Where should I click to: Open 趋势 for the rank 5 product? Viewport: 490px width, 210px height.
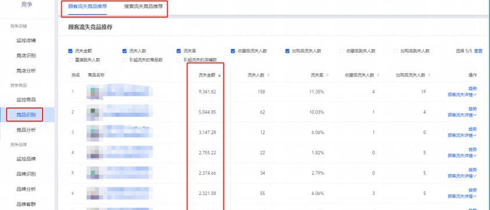(x=473, y=170)
